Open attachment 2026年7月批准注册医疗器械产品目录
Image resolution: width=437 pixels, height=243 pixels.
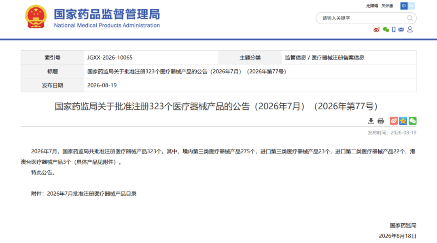[92, 194]
